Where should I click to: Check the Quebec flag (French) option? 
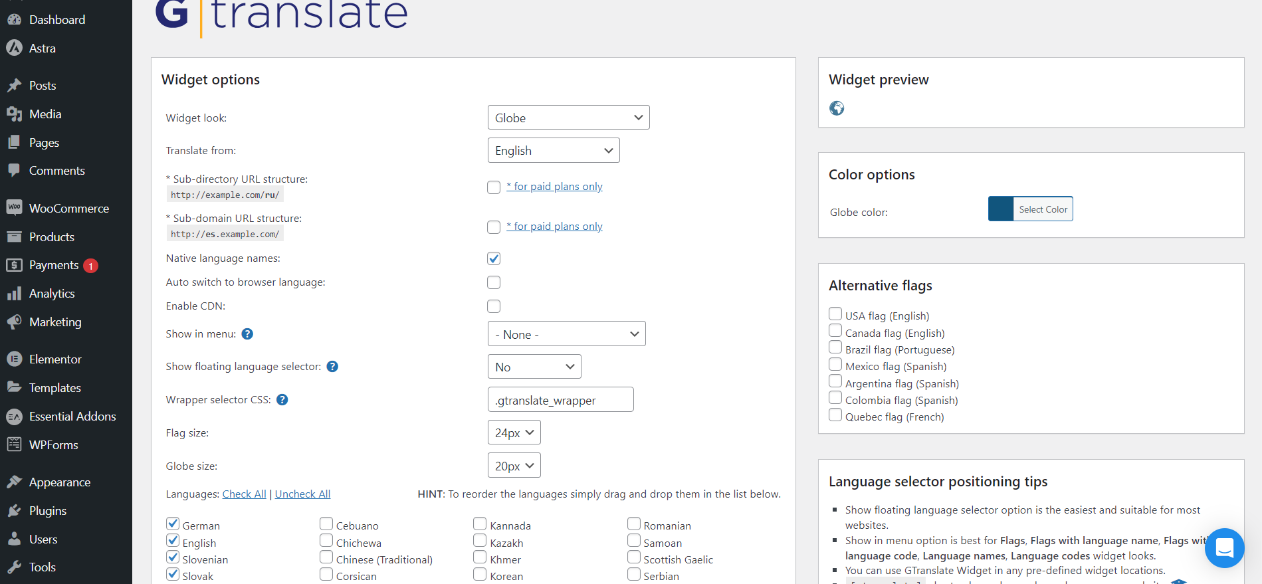tap(835, 415)
